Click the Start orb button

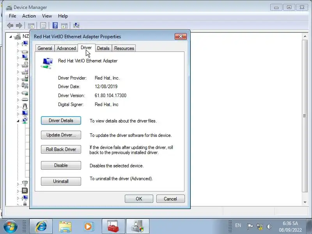(11, 227)
